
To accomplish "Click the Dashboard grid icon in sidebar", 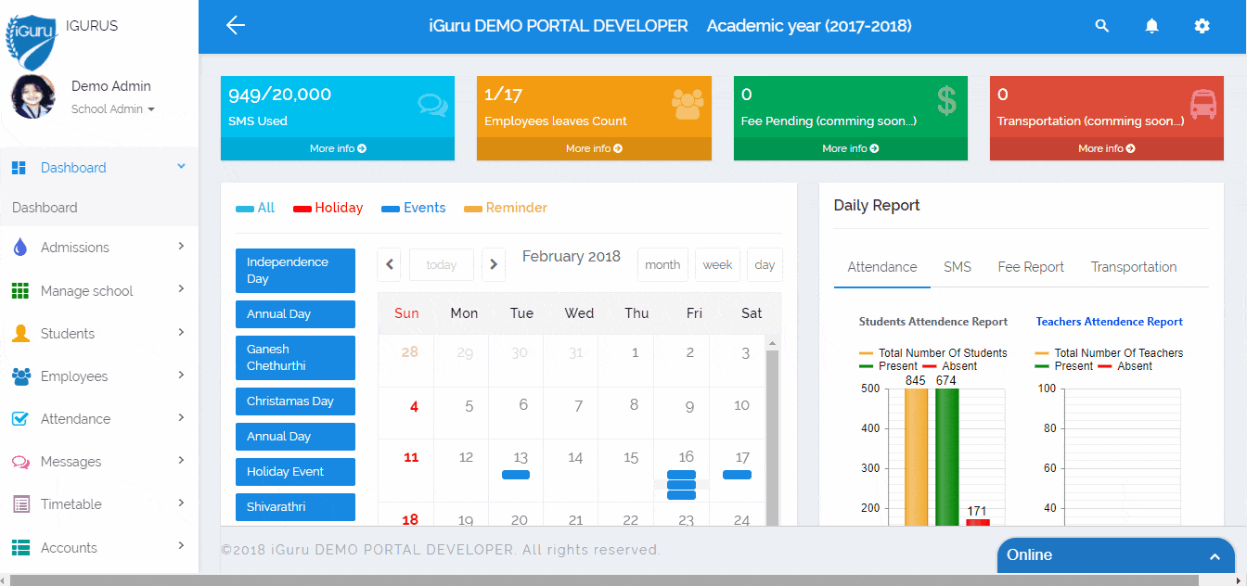I will pos(19,168).
